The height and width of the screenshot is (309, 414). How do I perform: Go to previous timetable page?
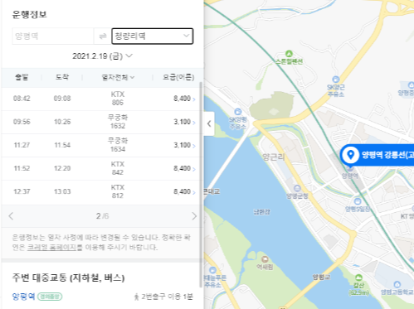coord(11,216)
